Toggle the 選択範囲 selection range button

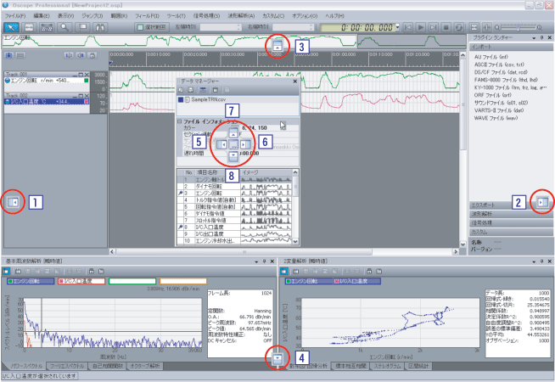click(152, 27)
